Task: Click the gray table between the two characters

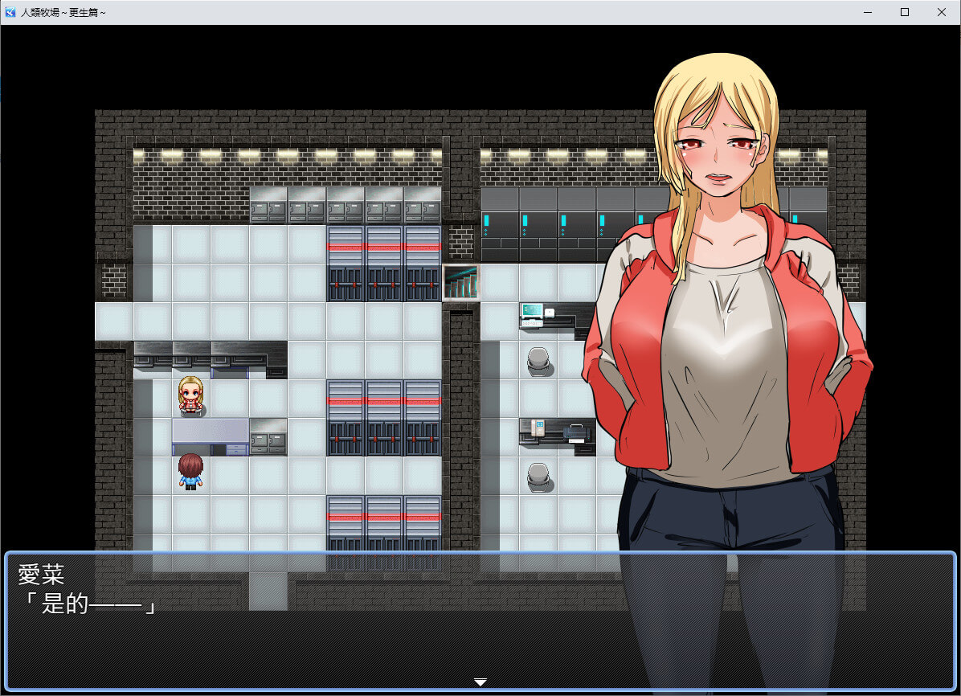Action: tap(210, 436)
